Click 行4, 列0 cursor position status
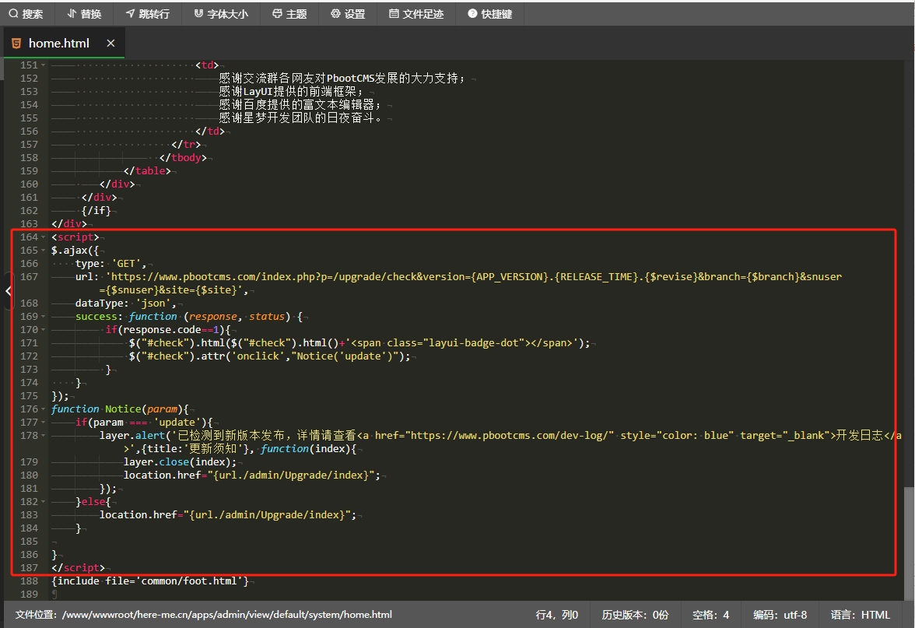915x628 pixels. (557, 615)
